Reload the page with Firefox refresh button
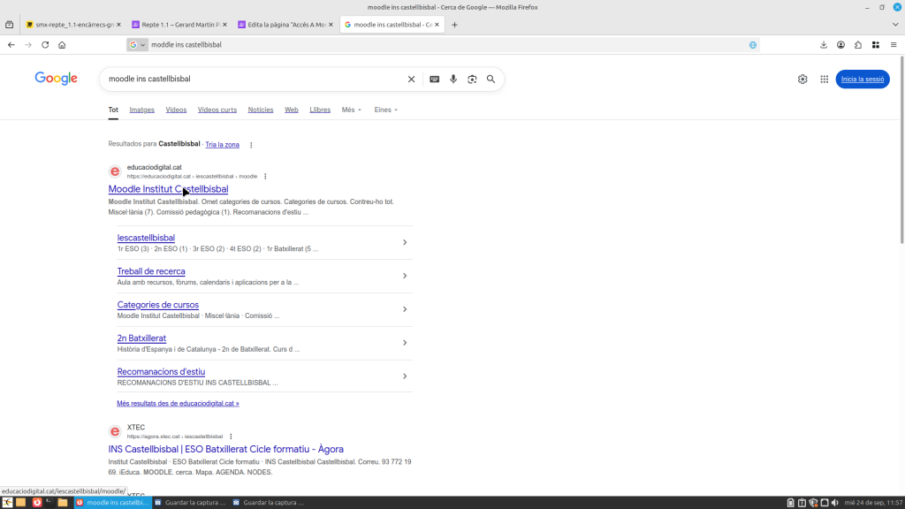905x509 pixels. coord(44,45)
